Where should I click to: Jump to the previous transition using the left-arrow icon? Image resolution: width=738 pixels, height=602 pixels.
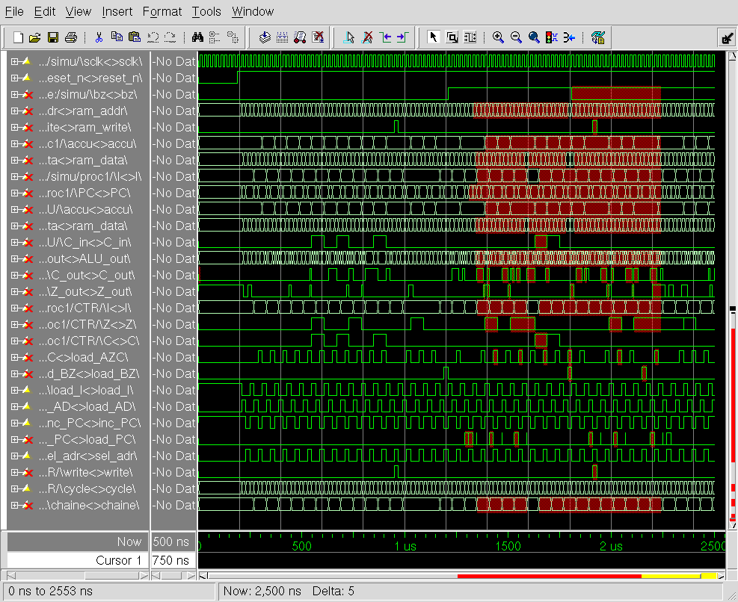(385, 37)
